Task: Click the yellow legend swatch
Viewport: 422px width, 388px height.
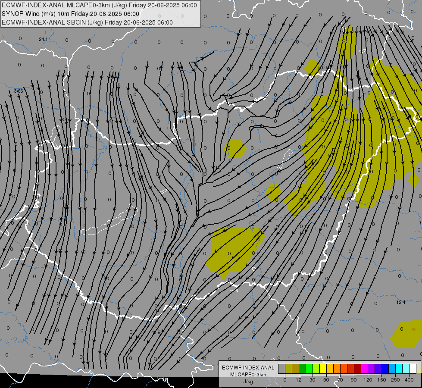Action: pyautogui.click(x=323, y=369)
